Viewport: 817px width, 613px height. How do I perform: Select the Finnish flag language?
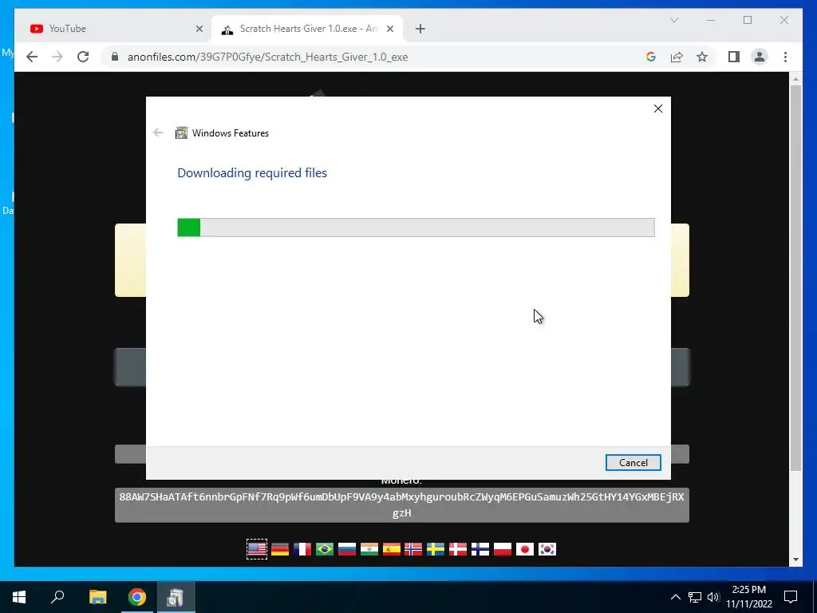click(480, 549)
